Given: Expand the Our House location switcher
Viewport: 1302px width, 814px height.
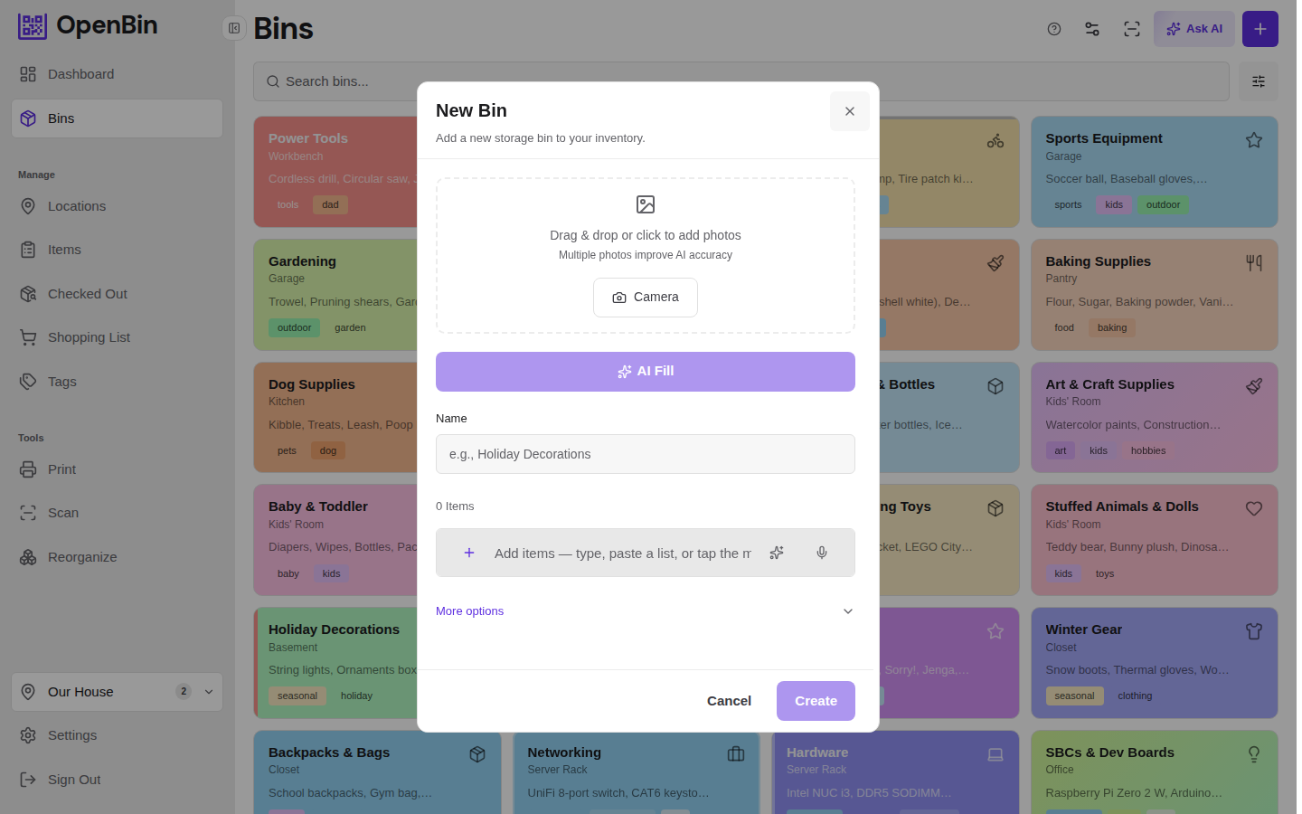Looking at the screenshot, I should (117, 692).
